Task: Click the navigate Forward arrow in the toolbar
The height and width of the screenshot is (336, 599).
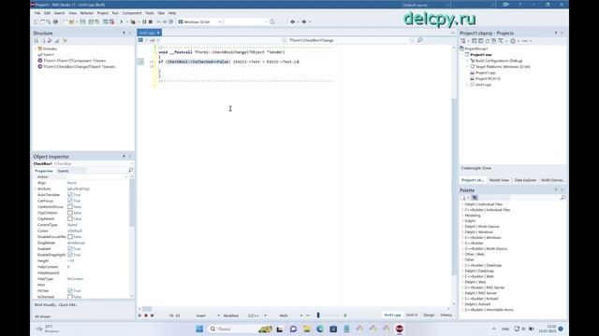Action: click(304, 22)
